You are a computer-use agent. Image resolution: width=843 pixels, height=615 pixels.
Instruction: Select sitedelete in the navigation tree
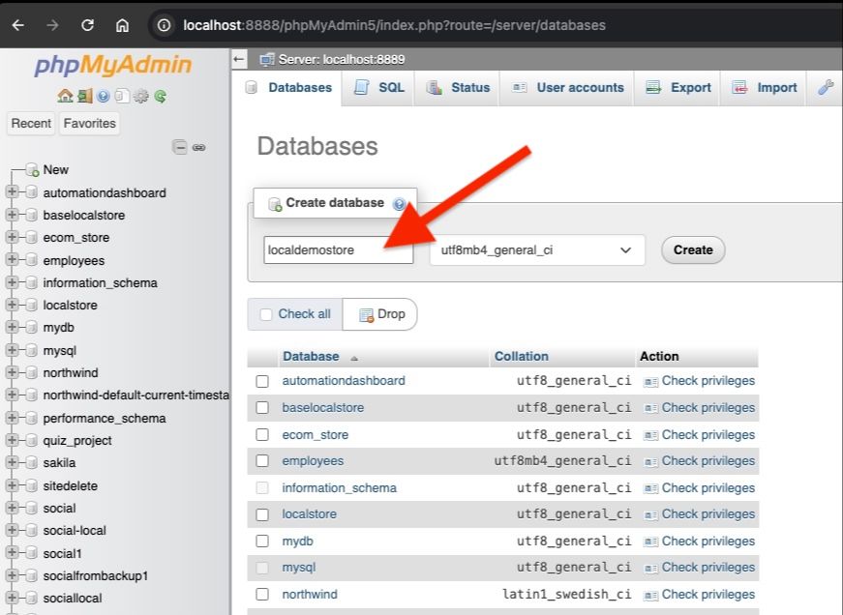click(x=71, y=485)
